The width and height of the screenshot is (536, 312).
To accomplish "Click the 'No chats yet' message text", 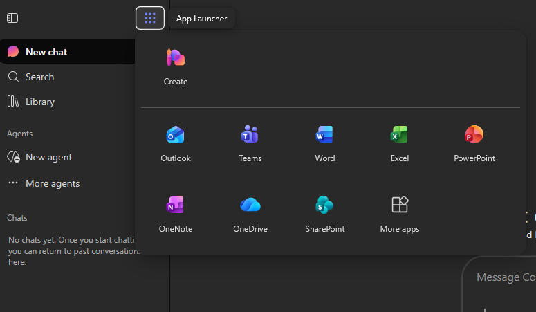I will pos(73,250).
